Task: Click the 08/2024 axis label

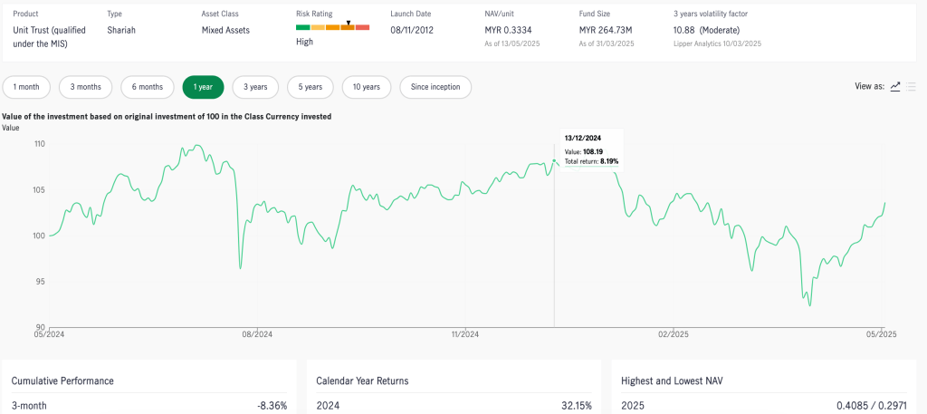Action: click(257, 334)
